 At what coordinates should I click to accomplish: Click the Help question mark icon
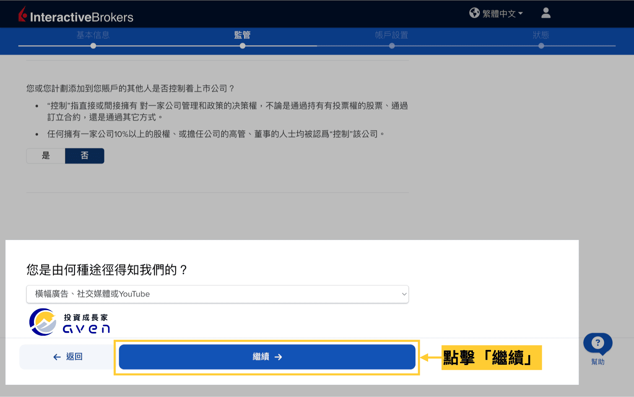[x=597, y=343]
